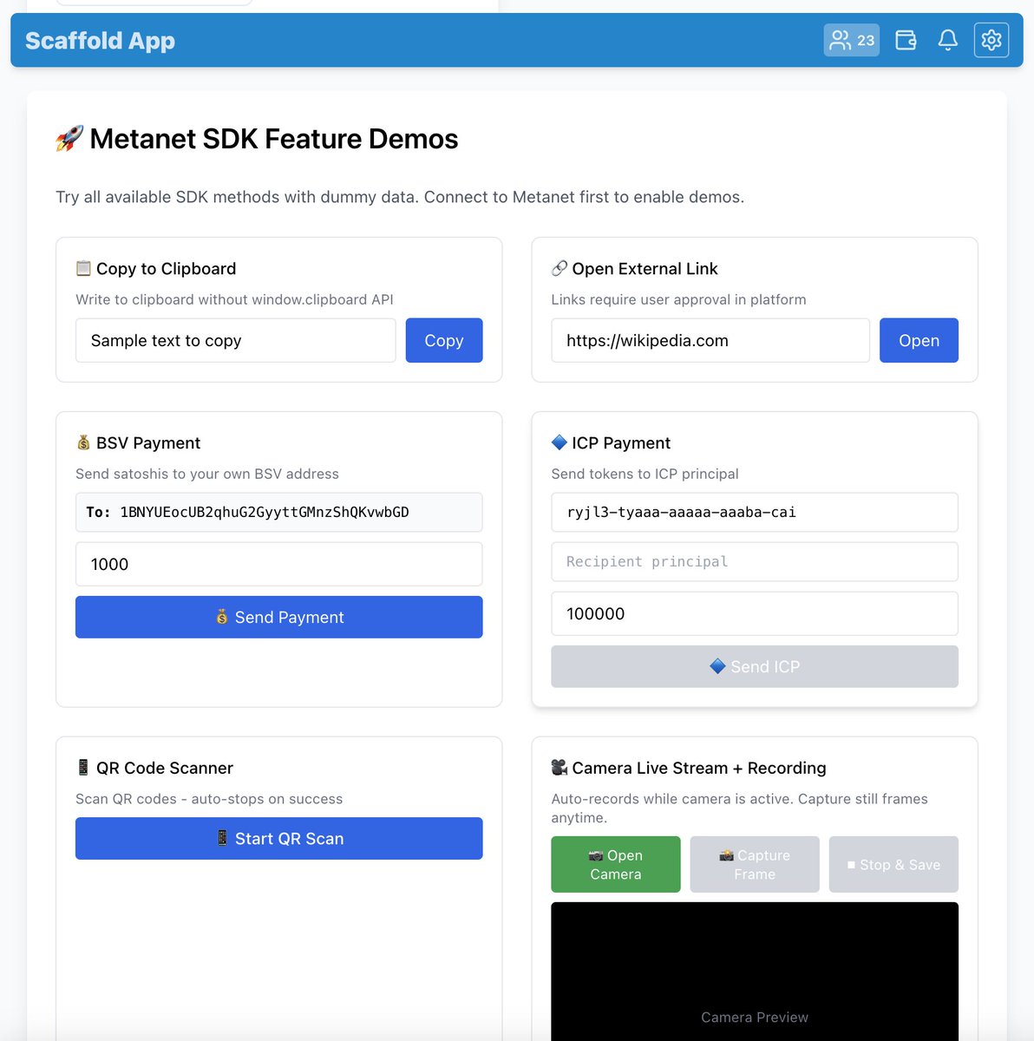Capture a frame from the camera
This screenshot has height=1041, width=1034.
click(754, 864)
